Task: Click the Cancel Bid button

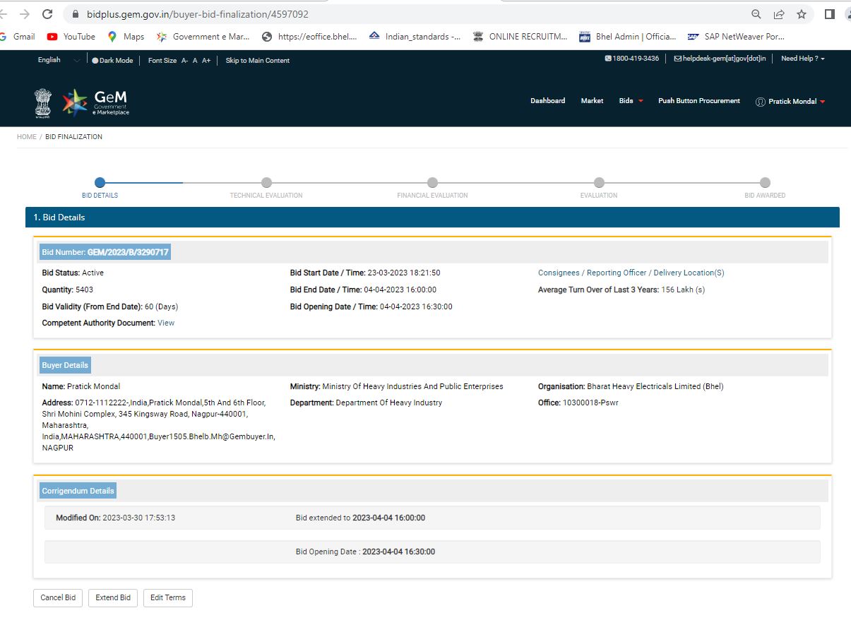Action: click(x=58, y=597)
